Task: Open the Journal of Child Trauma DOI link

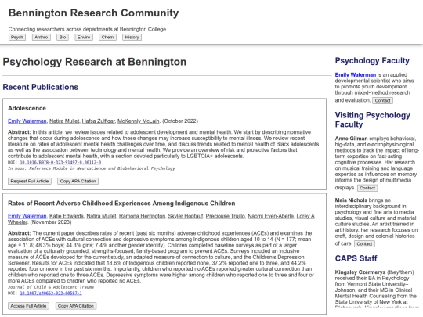Action: pyautogui.click(x=51, y=293)
